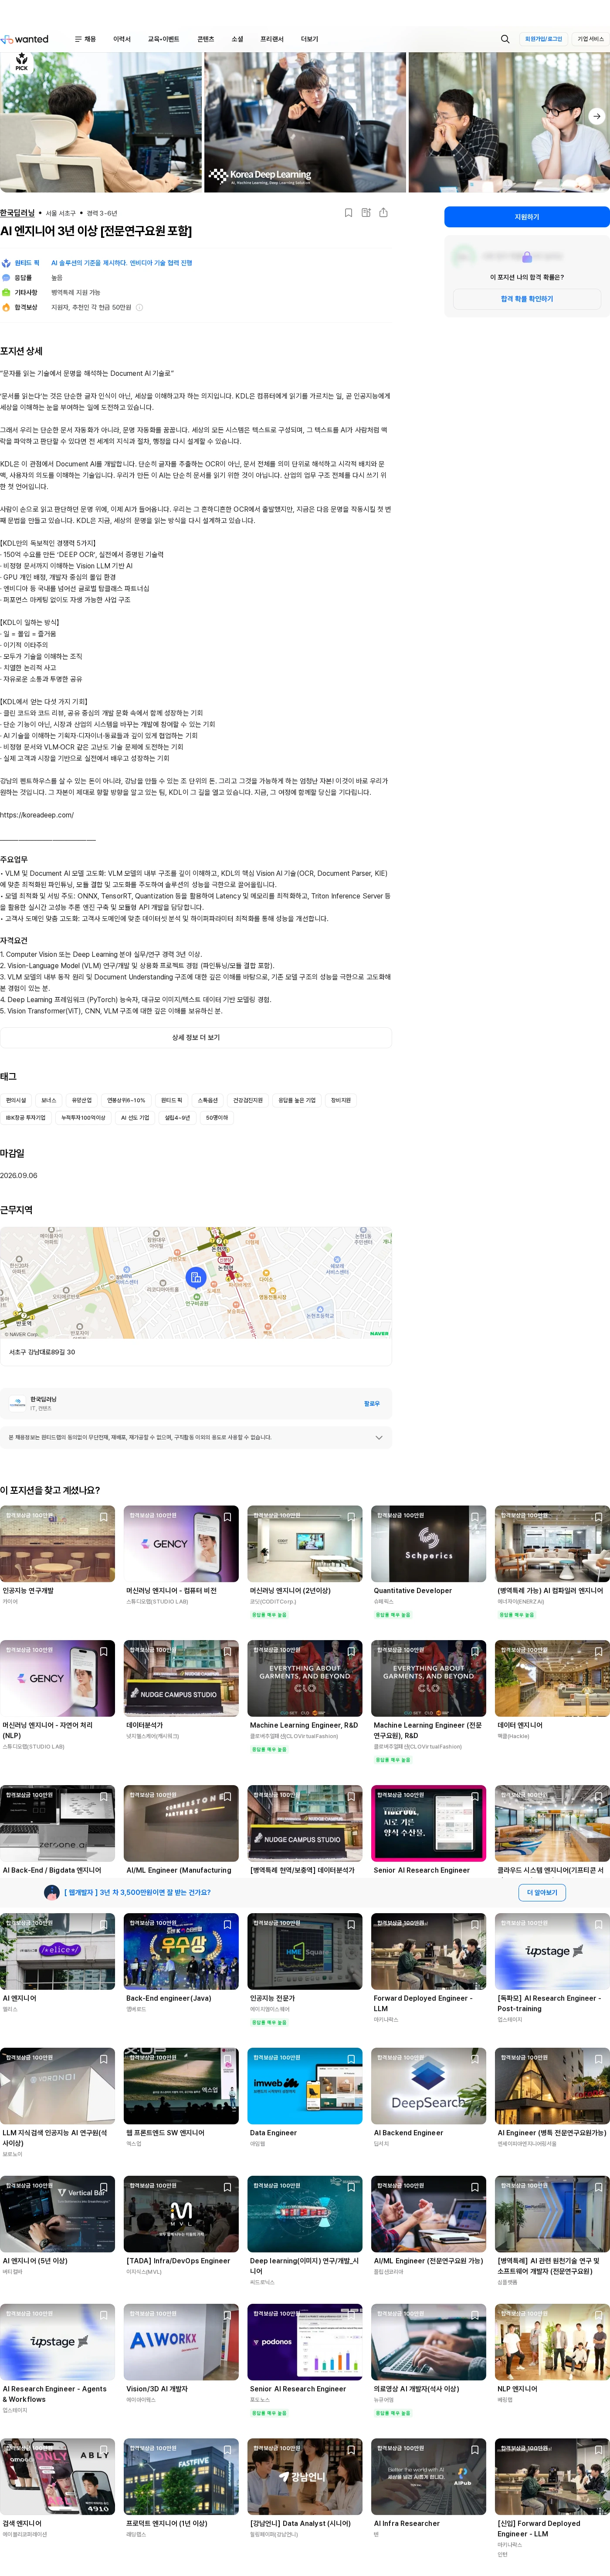This screenshot has height=2576, width=610.
Task: Open the Korea Deep Learning office photo
Action: coord(305,122)
